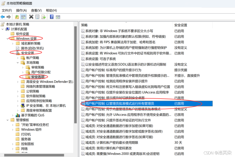235x157 pixels.
Task: Select the 网络 folder
Action: (x=24, y=149)
